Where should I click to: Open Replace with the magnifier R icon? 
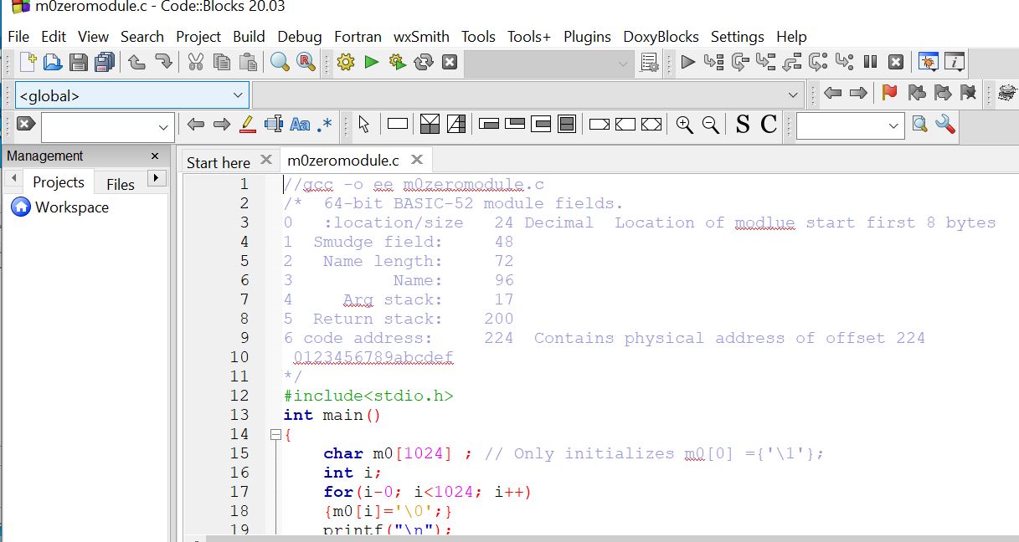[306, 62]
